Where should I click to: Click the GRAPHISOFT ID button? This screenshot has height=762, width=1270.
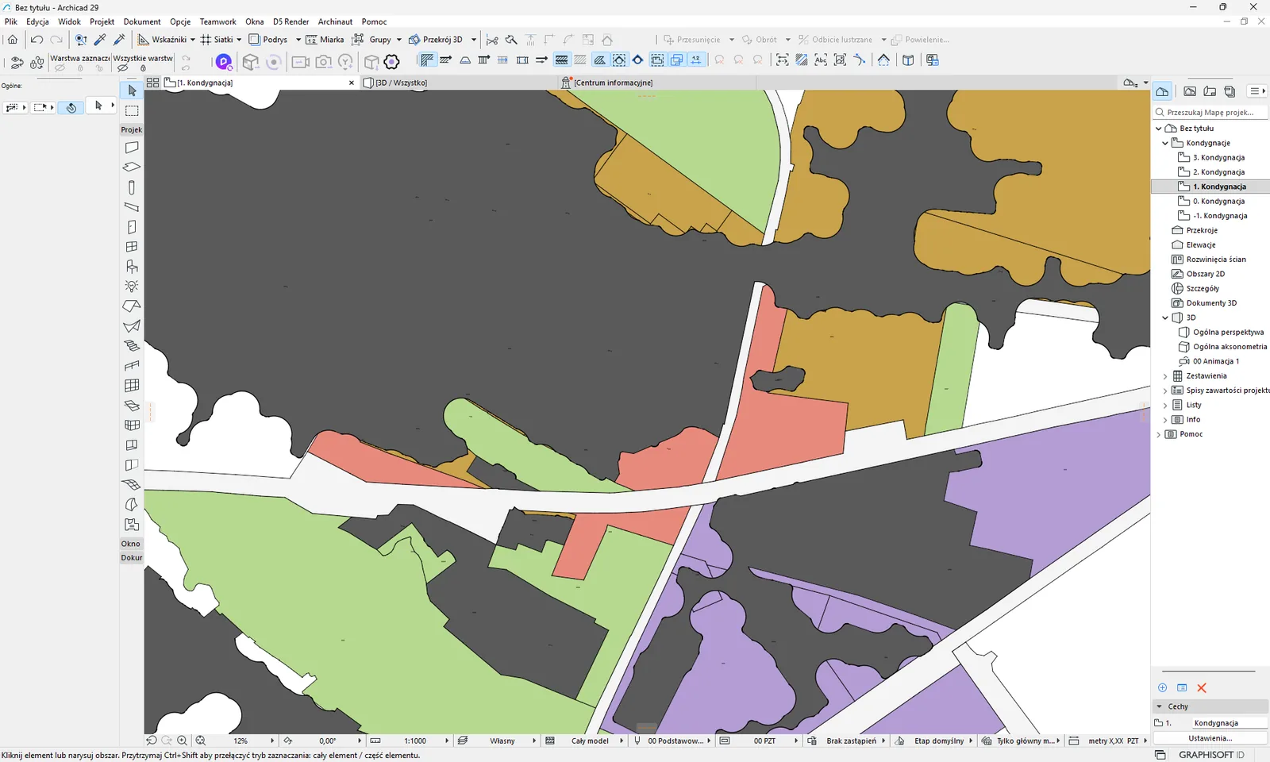click(x=1210, y=755)
